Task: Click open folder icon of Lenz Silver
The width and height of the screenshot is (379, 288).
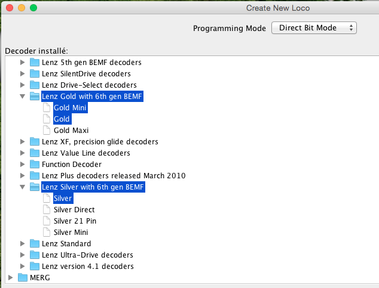Action: point(35,187)
